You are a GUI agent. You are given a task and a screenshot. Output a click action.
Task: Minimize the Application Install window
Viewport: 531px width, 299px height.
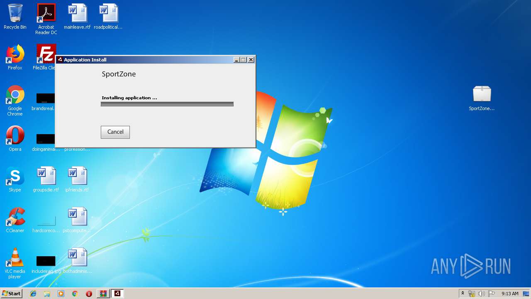(236, 60)
